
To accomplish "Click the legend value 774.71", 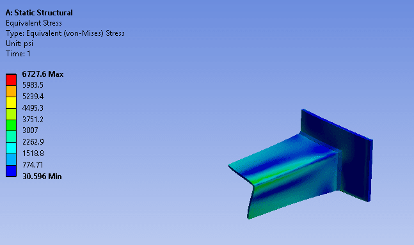I will (33, 165).
